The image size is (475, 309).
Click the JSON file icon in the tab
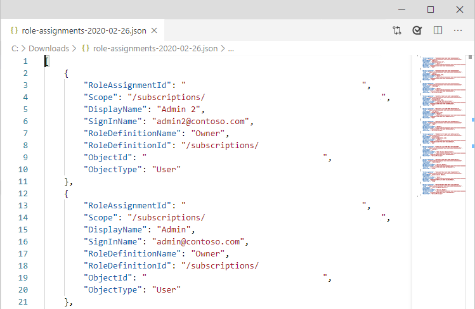tap(13, 30)
